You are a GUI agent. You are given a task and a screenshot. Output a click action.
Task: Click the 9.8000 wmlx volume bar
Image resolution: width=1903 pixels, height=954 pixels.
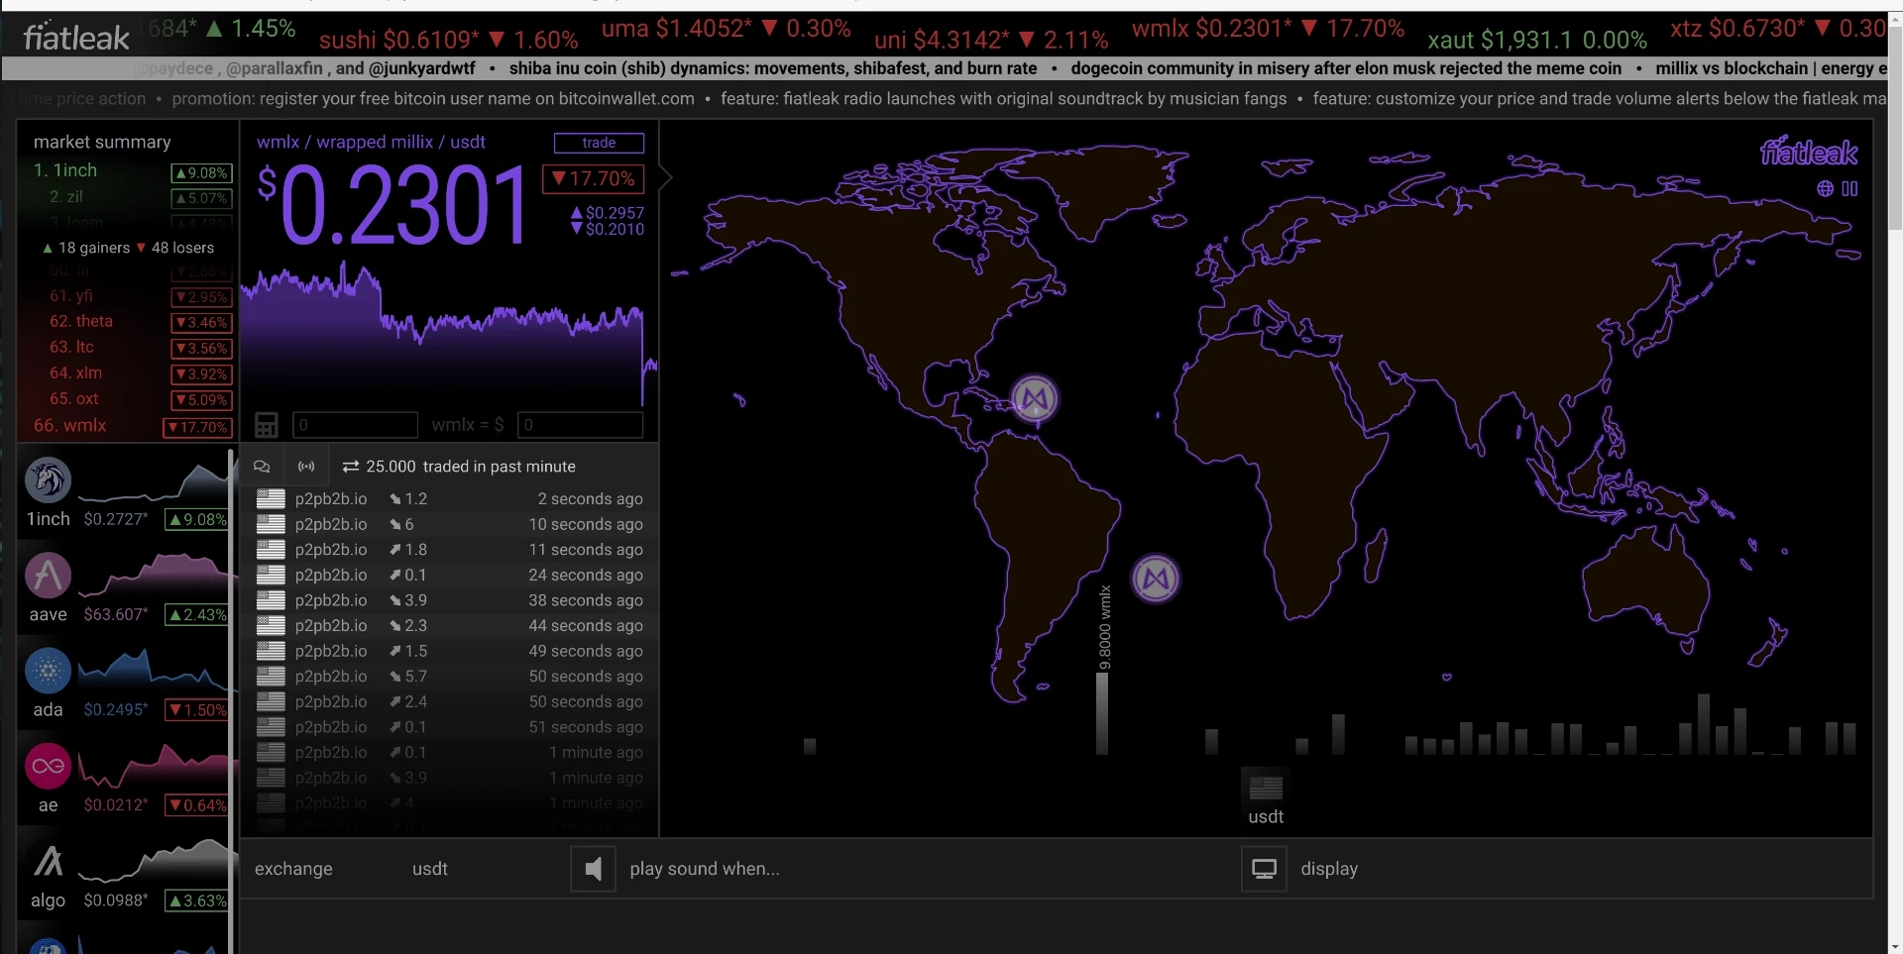(x=1102, y=713)
